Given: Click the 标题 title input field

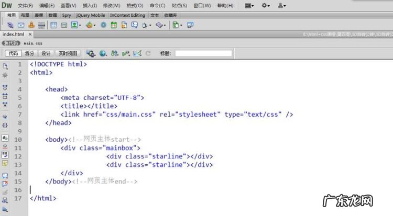Looking at the screenshot, I should [x=203, y=53].
